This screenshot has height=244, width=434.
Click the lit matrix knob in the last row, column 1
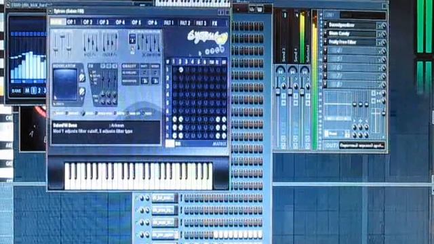[175, 136]
